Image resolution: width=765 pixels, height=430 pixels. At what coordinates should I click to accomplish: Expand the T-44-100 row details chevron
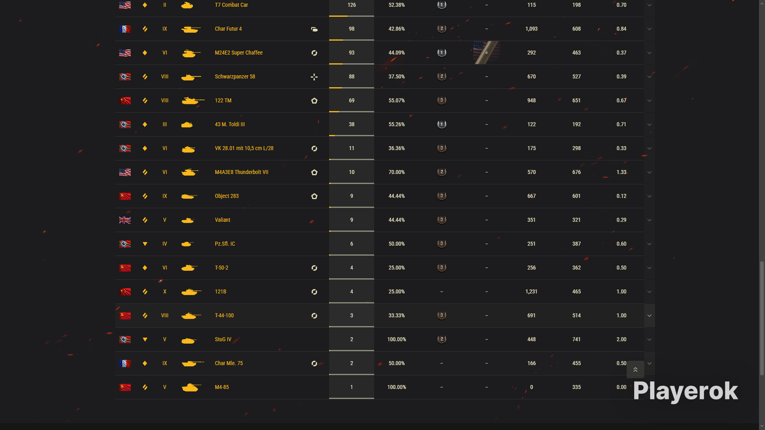tap(649, 316)
